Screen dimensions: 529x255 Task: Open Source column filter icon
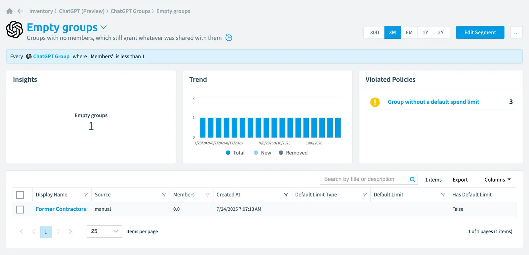pos(164,195)
